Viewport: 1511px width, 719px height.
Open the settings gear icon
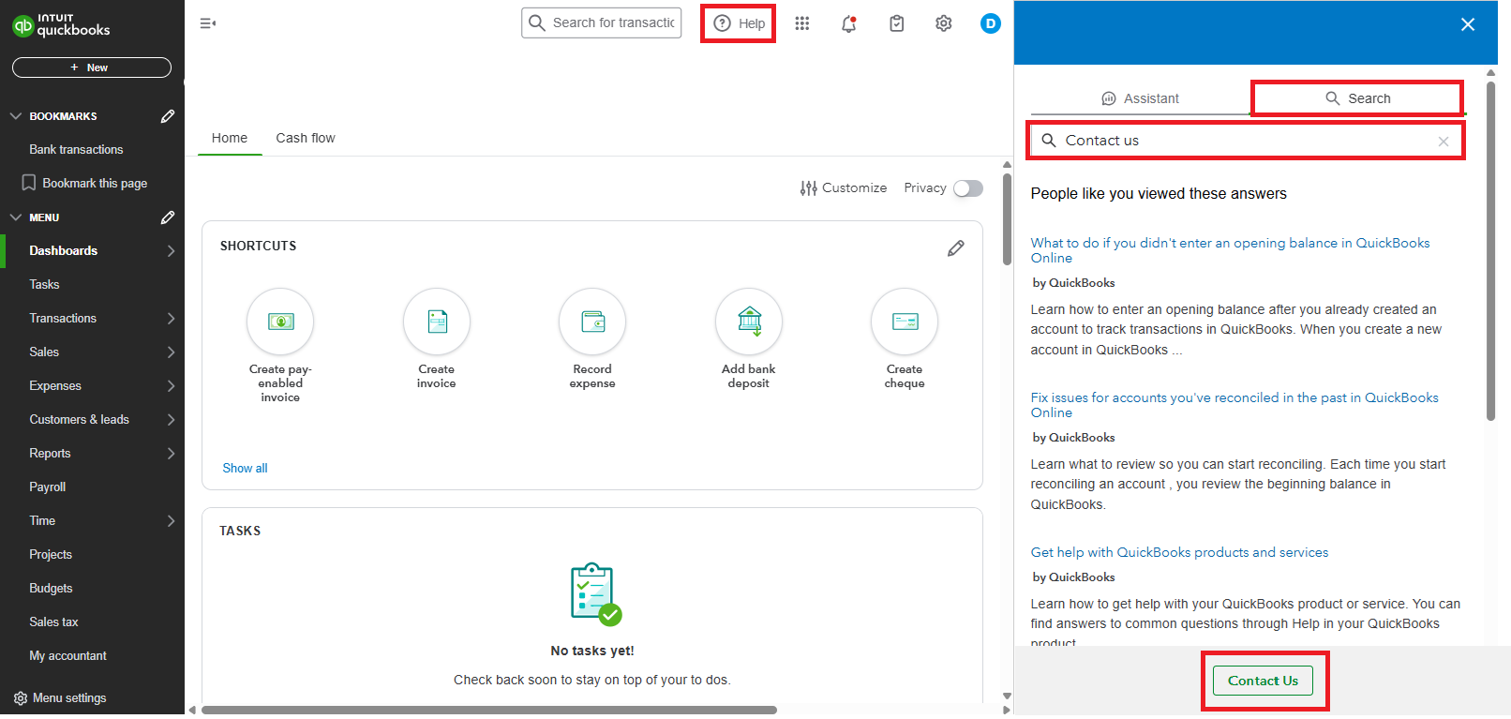click(x=944, y=23)
